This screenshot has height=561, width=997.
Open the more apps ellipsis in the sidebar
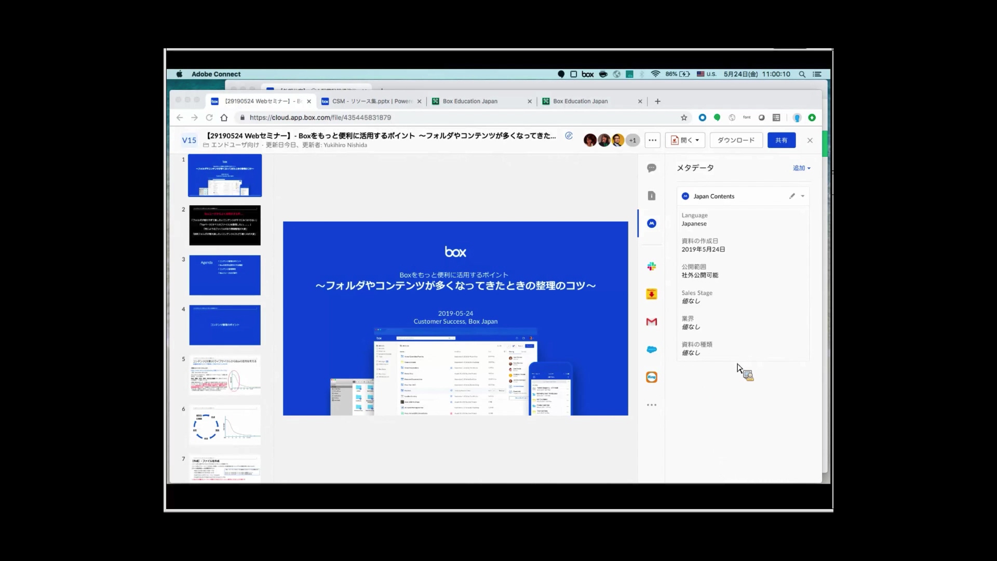(652, 404)
